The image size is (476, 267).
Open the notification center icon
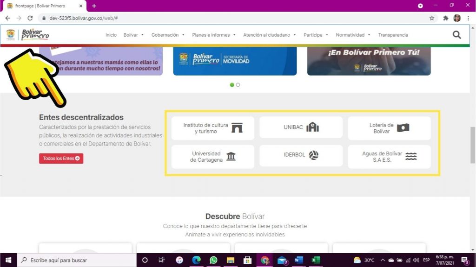[x=465, y=260]
